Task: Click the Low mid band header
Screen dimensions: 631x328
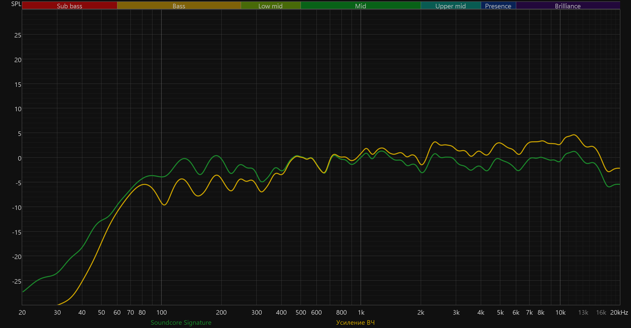Action: pos(270,6)
